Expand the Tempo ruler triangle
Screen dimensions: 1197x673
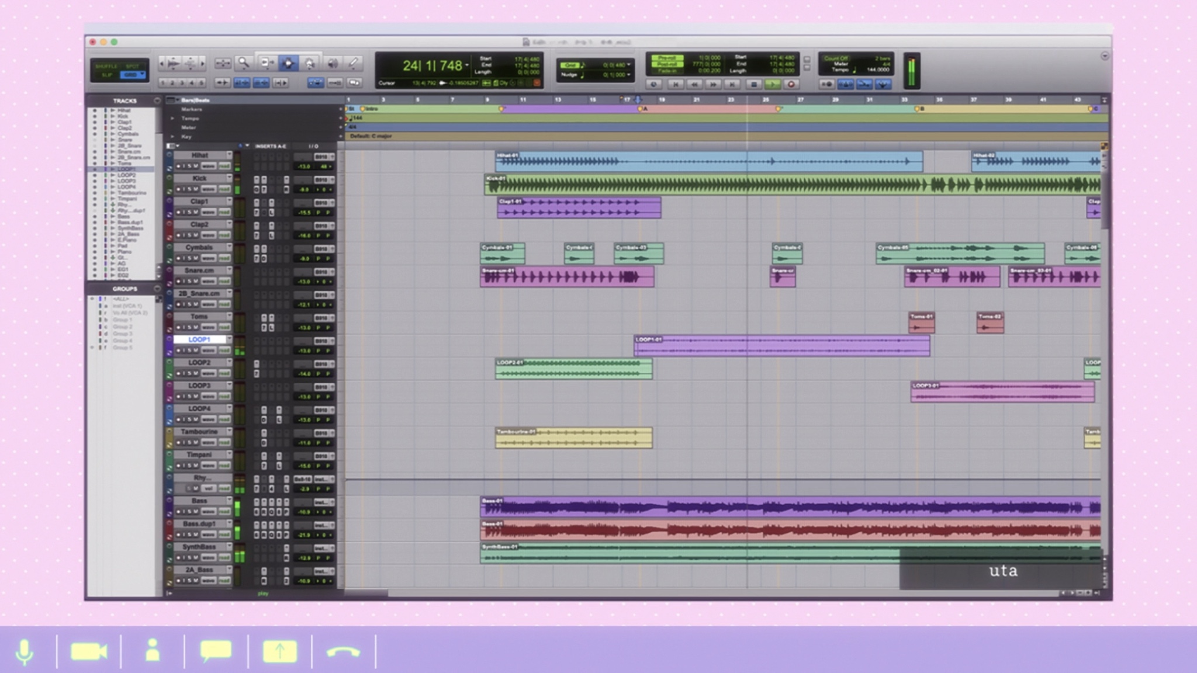coord(172,118)
